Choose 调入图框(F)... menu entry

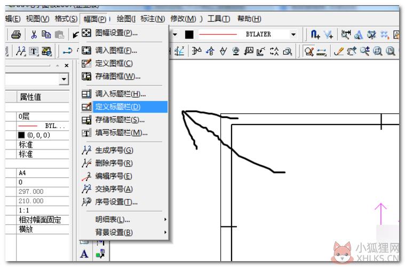point(124,50)
